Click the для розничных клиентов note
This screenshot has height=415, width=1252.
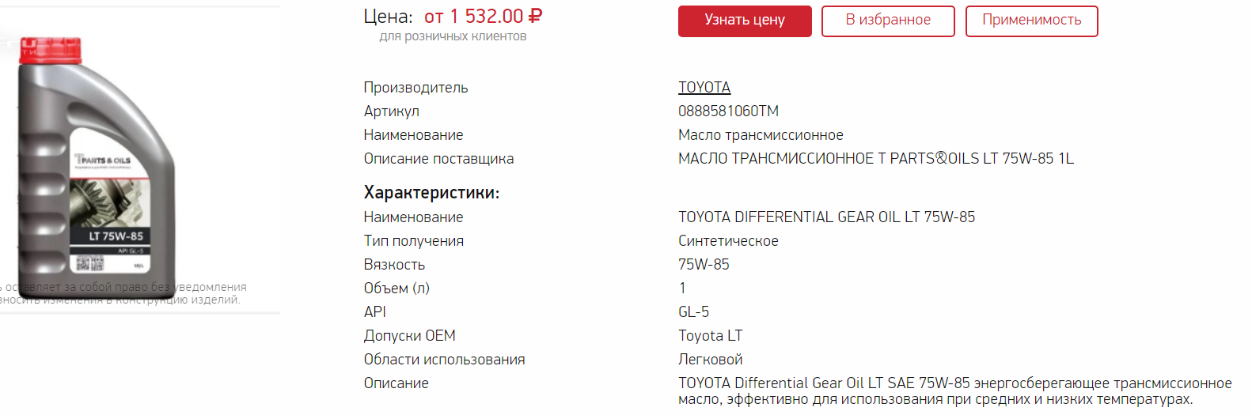tap(453, 36)
